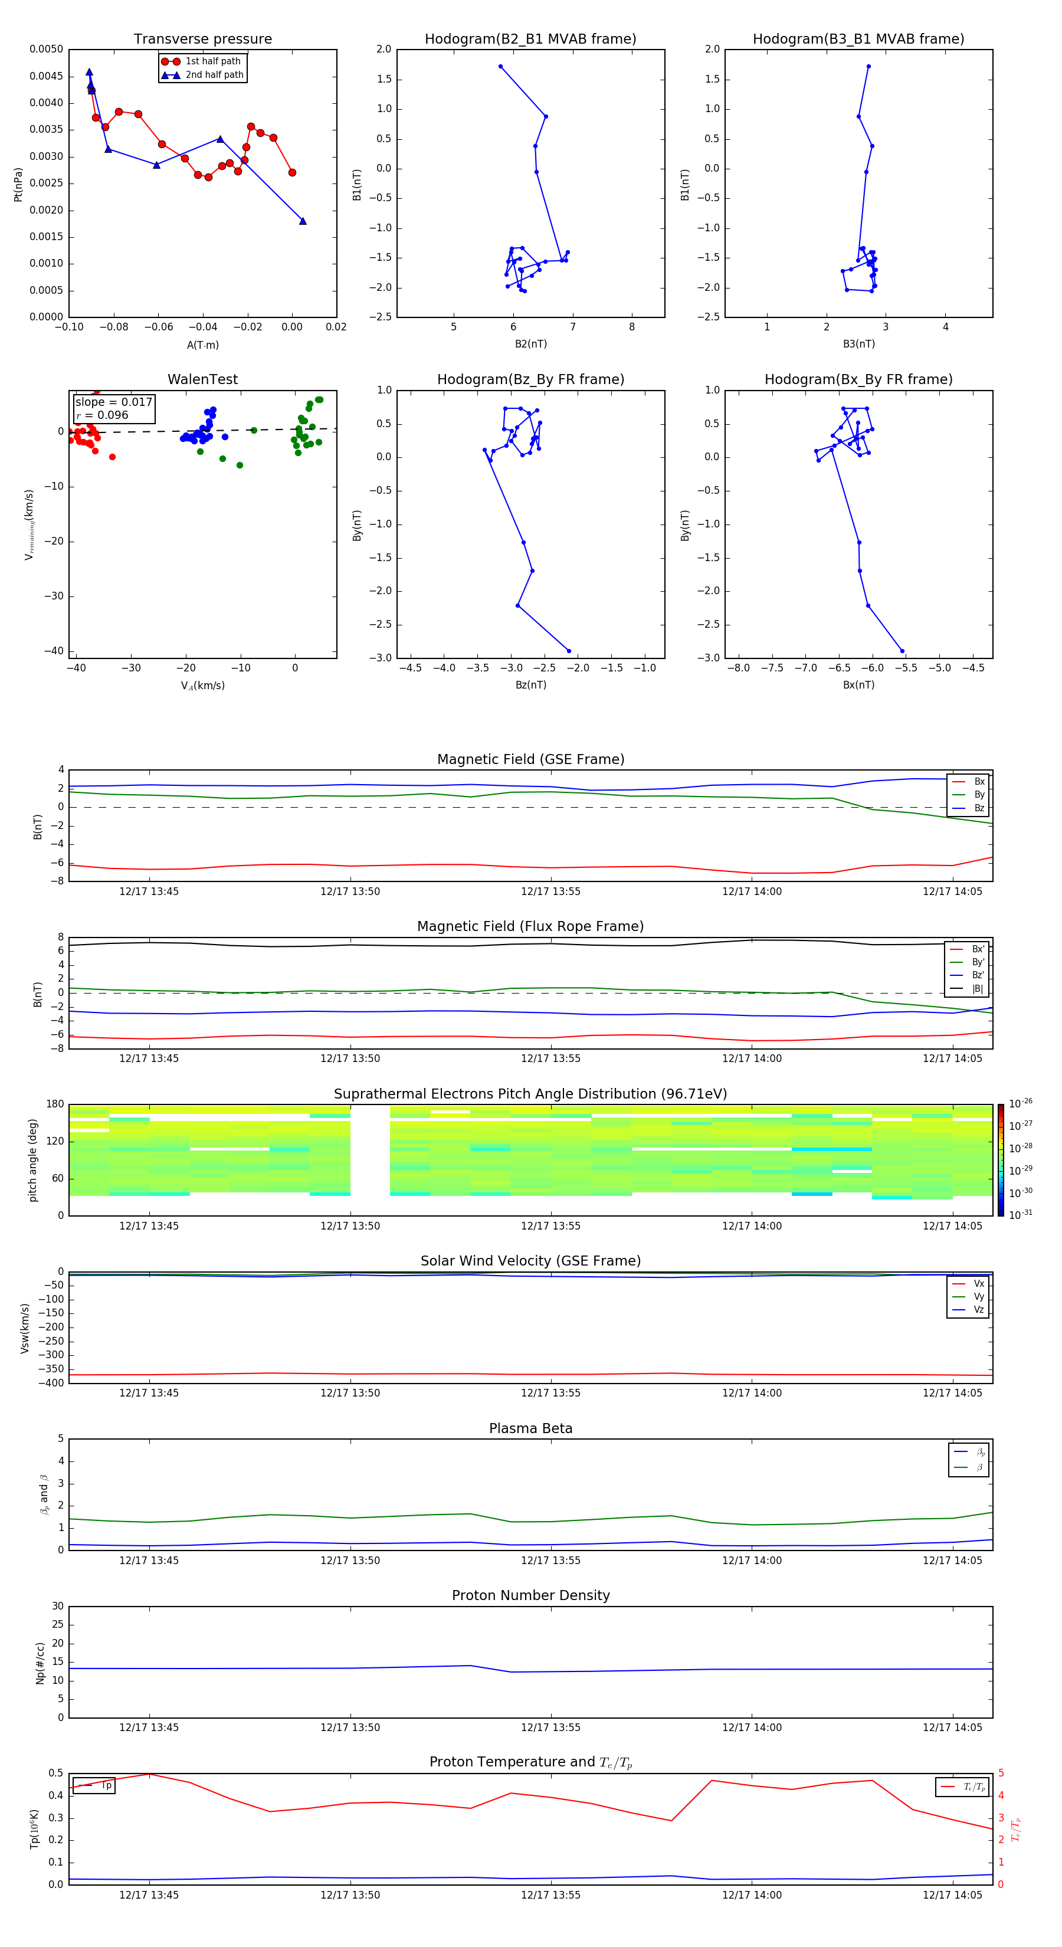Click the 'V_remaining(km/s)' y-axis label

tap(29, 525)
